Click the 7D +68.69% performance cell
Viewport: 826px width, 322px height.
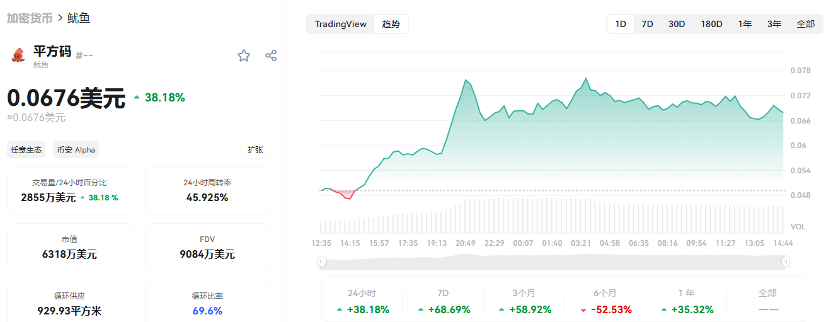click(x=443, y=302)
